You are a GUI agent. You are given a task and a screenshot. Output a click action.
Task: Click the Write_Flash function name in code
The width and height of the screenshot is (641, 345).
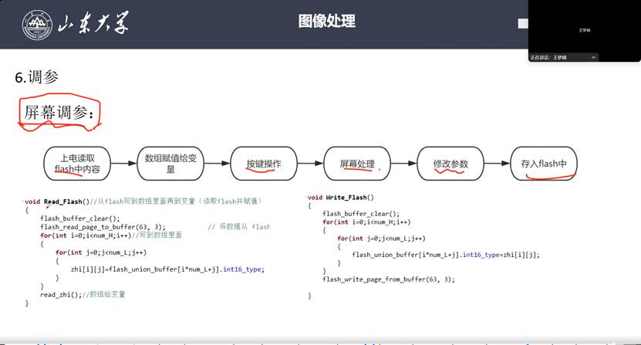[x=348, y=198]
